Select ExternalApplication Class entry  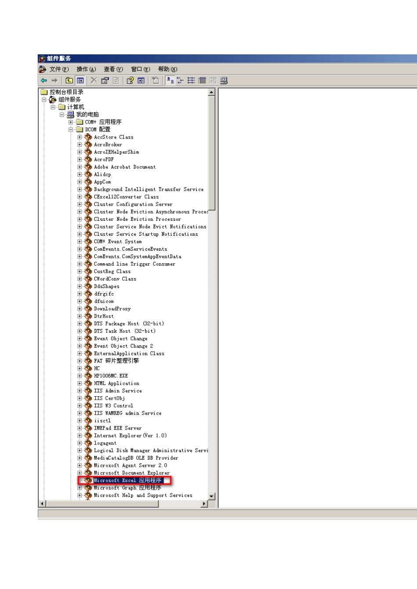[129, 353]
